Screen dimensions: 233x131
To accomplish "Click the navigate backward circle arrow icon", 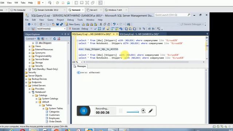I will (x=29, y=24).
